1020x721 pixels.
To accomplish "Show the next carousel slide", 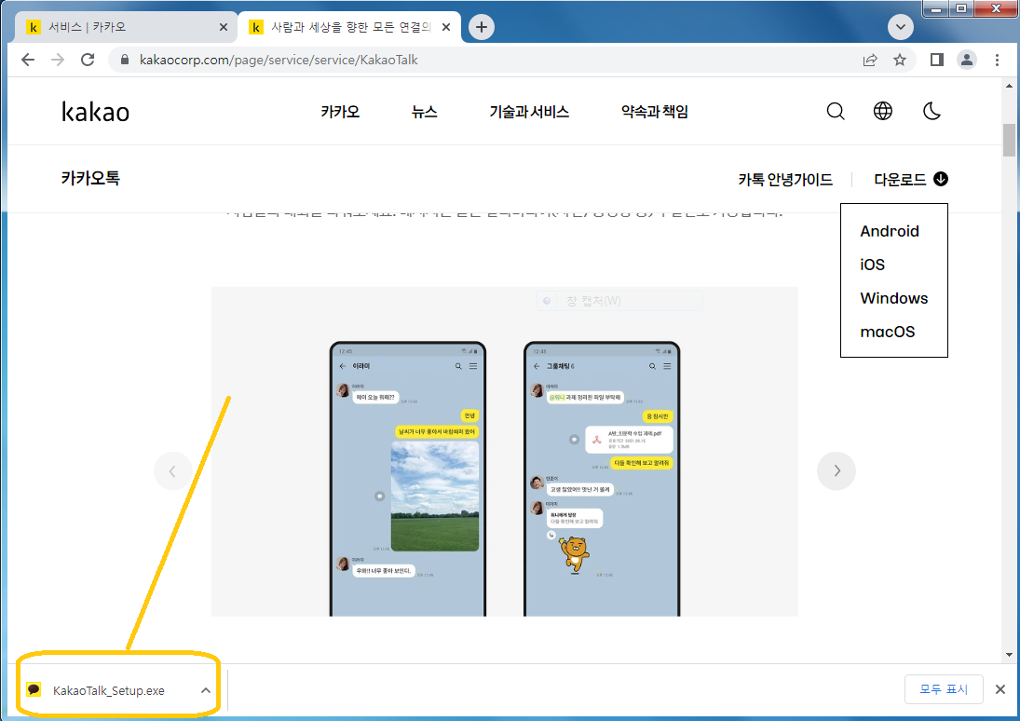I will (836, 471).
